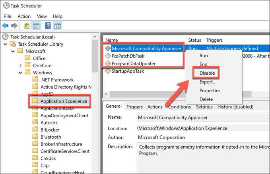Select Active Directory Rights folder

point(66,87)
